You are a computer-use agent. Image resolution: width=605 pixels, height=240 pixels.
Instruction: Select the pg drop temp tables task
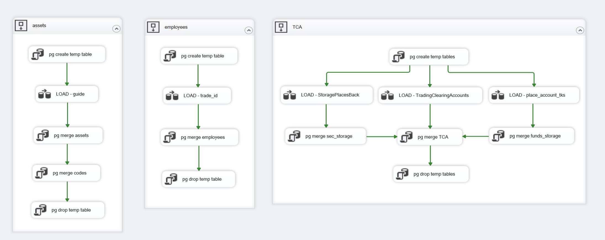(434, 174)
